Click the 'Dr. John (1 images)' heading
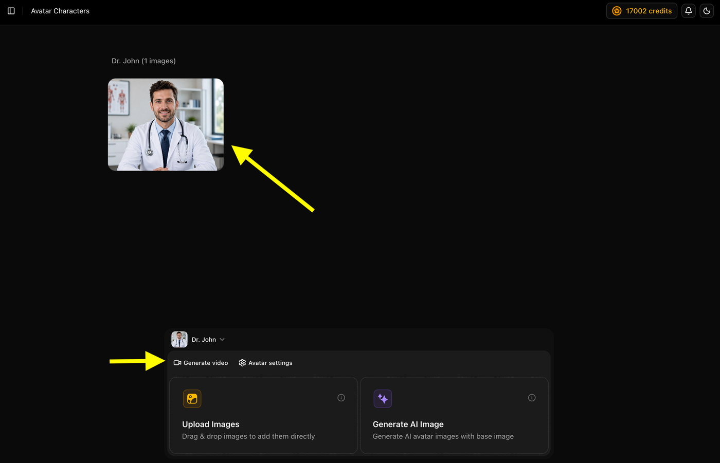This screenshot has height=463, width=720. tap(143, 61)
